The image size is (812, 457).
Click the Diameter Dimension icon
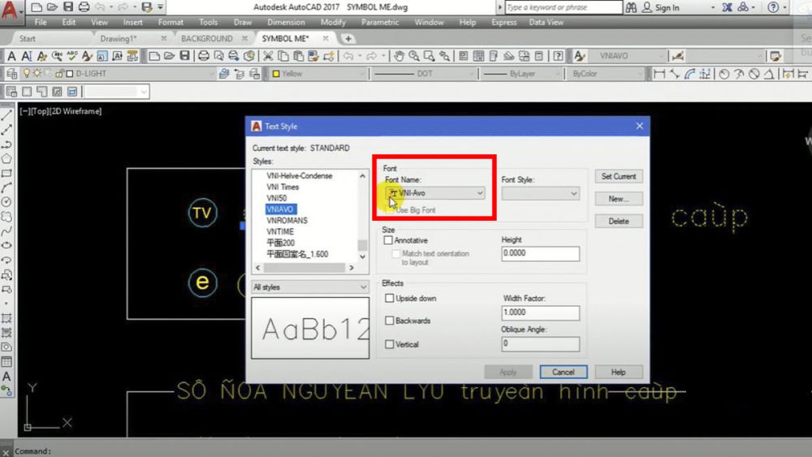(x=754, y=74)
